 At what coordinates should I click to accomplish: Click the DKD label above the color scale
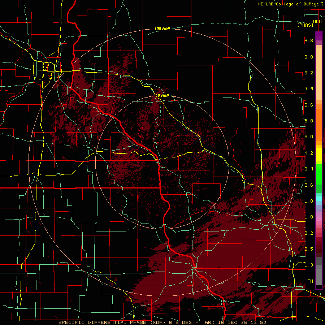point(317,22)
